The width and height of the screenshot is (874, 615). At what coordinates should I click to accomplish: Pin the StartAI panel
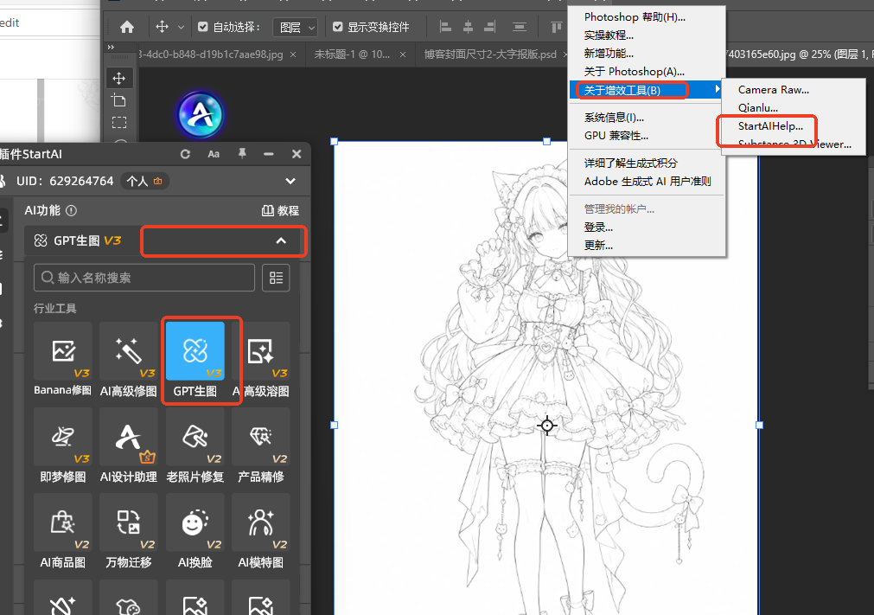tap(242, 153)
